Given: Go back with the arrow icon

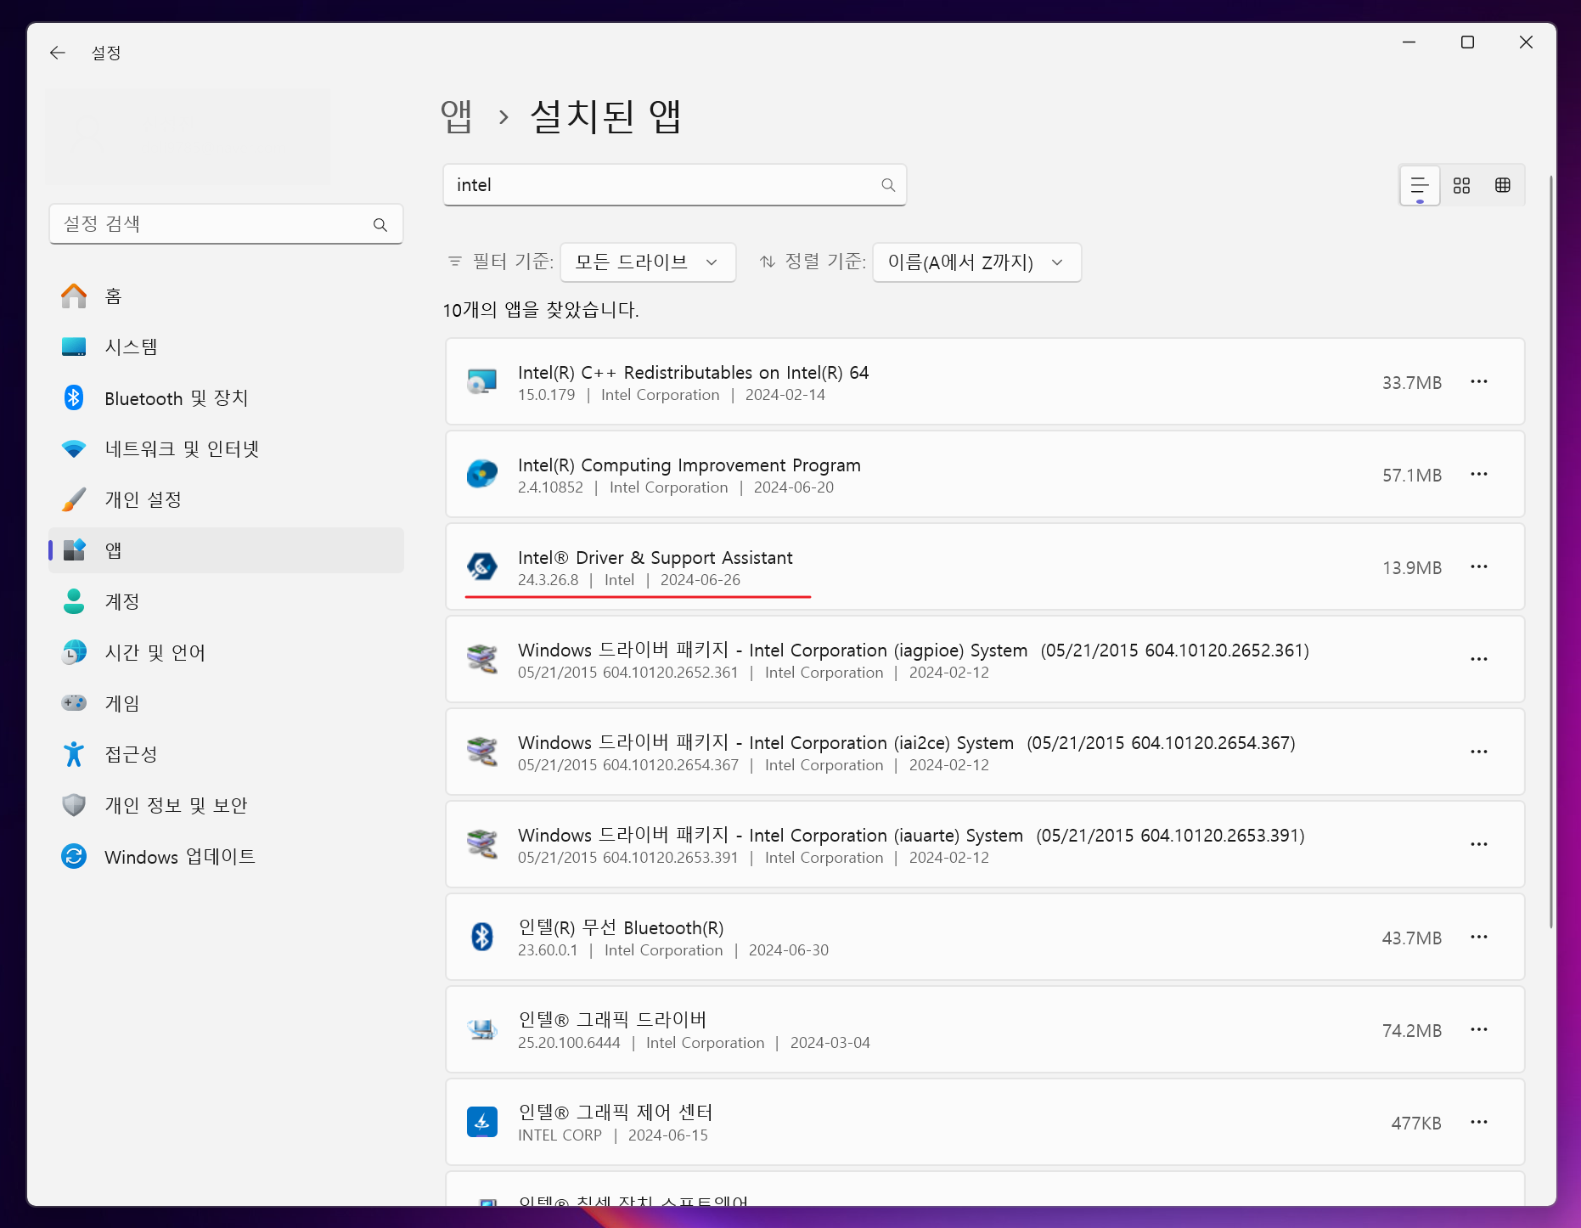Looking at the screenshot, I should [58, 53].
